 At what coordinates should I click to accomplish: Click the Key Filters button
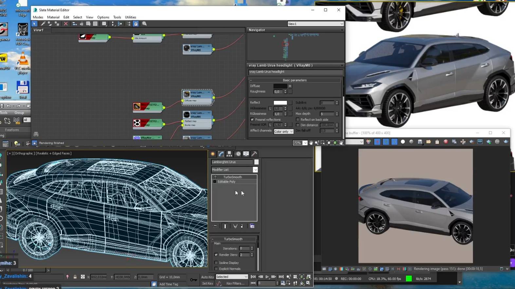pyautogui.click(x=236, y=283)
